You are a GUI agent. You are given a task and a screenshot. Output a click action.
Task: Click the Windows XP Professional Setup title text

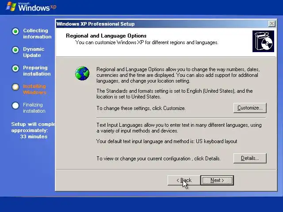[x=96, y=24]
